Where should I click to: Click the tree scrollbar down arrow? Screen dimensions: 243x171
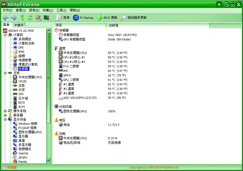tap(49, 161)
